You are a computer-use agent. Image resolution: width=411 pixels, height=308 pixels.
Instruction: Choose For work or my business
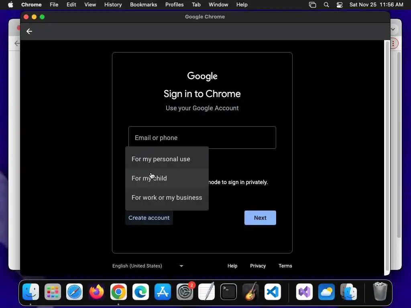coord(167,197)
